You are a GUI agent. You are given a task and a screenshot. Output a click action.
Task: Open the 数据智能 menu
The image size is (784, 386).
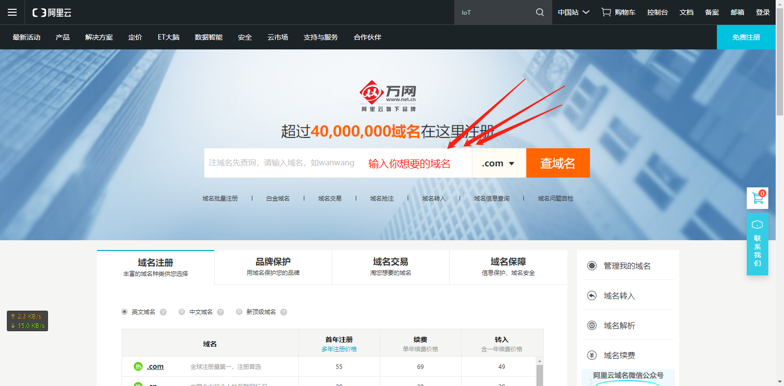(x=209, y=37)
